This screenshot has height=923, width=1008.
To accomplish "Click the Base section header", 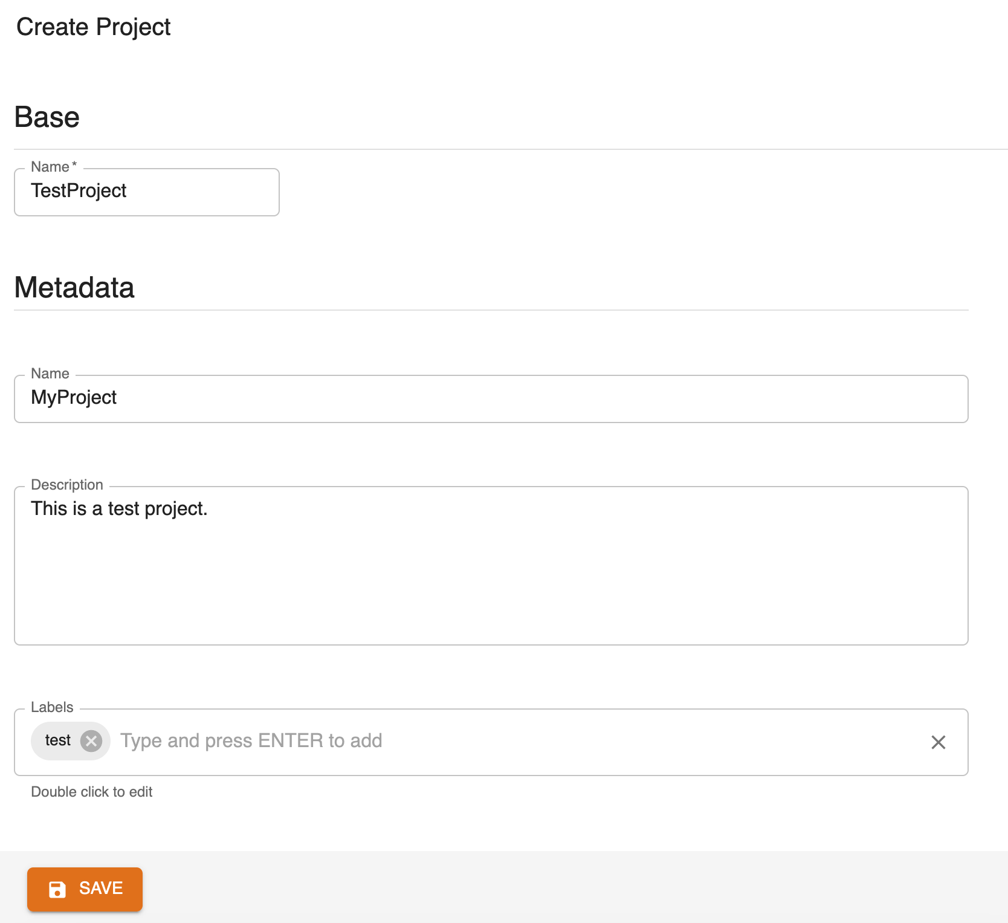I will coord(47,117).
